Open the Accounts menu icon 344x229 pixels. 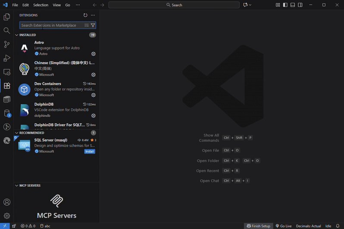pyautogui.click(x=7, y=202)
